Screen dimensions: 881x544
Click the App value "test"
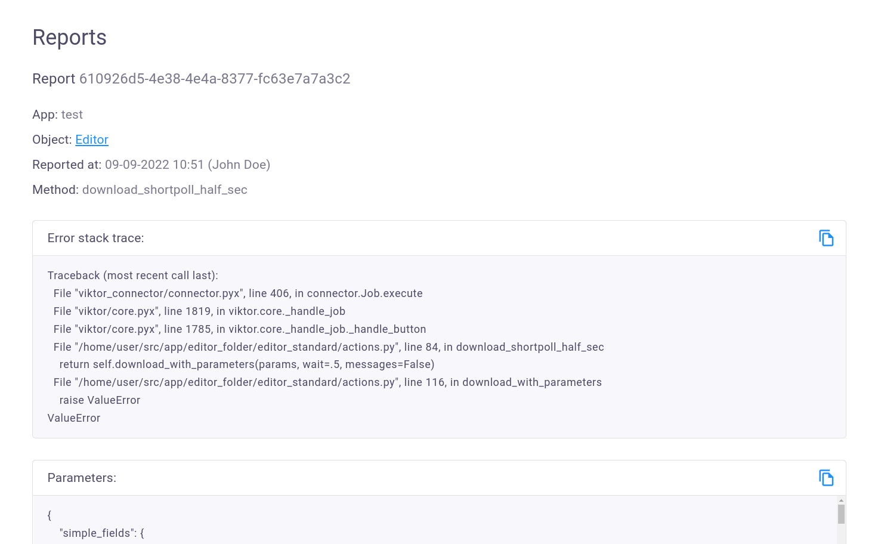click(x=72, y=115)
